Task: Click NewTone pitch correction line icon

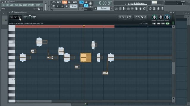Action: pos(135,17)
